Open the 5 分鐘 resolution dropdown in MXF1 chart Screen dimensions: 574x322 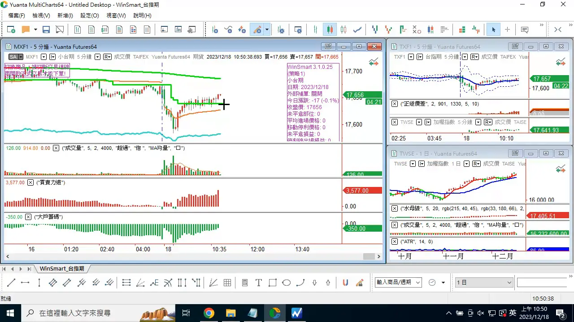coord(97,57)
